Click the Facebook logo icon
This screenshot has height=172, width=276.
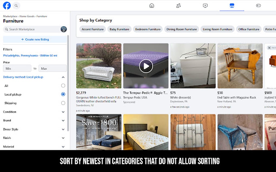point(7,6)
